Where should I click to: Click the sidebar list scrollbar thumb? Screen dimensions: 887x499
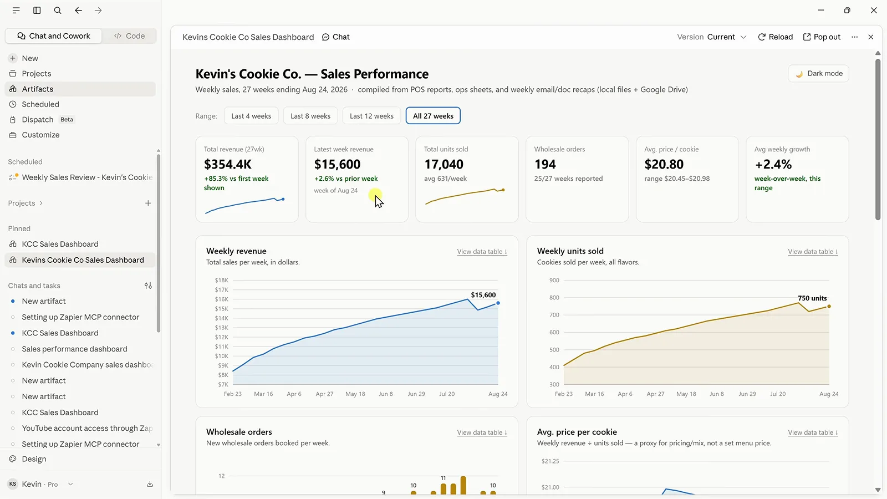coord(159,243)
